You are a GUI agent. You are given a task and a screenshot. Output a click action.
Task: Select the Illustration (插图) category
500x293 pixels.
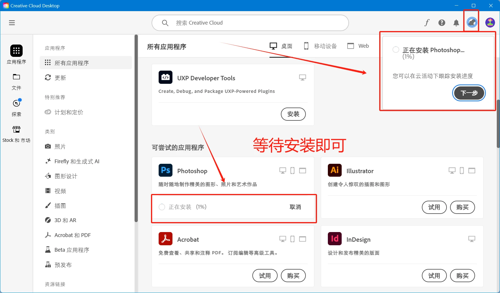86,206
